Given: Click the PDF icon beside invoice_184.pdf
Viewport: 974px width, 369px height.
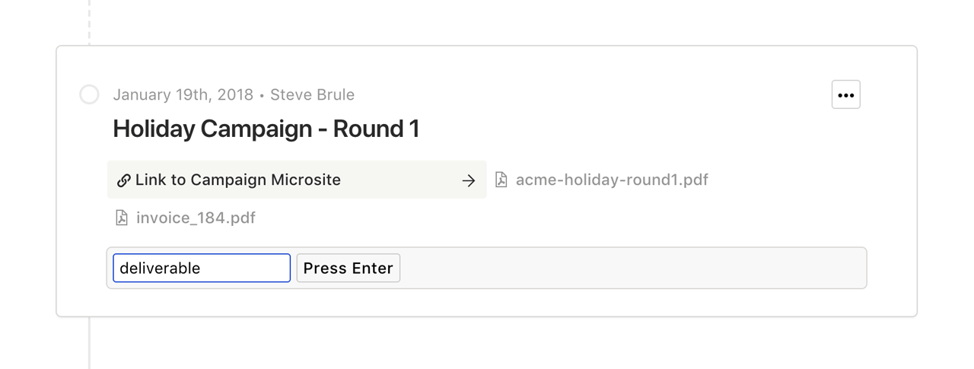Looking at the screenshot, I should [122, 218].
